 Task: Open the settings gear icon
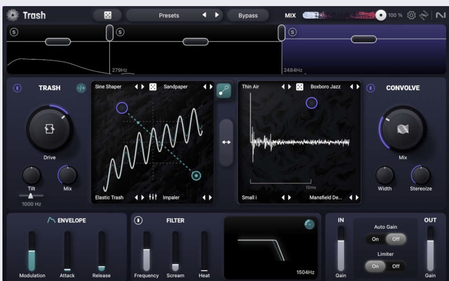411,15
